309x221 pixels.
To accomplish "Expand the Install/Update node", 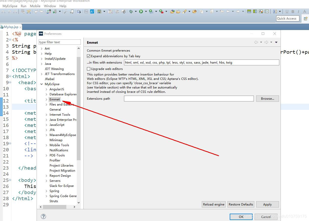I will pyautogui.click(x=42, y=58).
